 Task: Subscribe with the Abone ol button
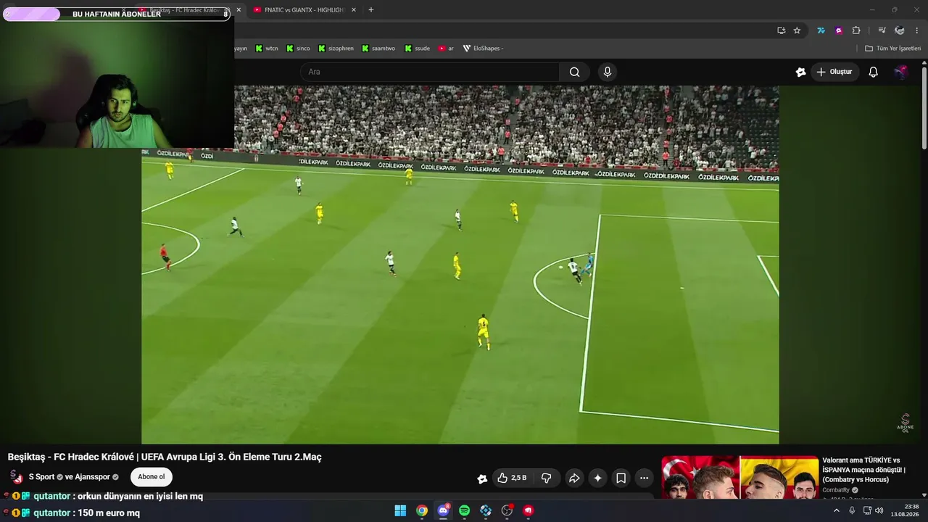point(151,477)
